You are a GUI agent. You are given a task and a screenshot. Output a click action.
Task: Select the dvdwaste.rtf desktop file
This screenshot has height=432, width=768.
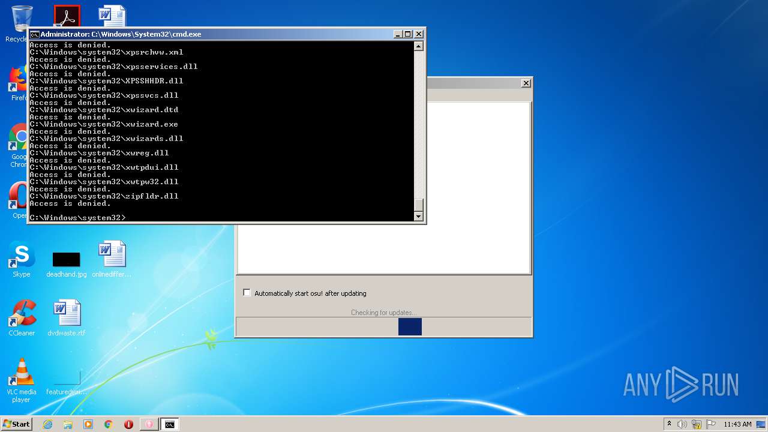[67, 318]
